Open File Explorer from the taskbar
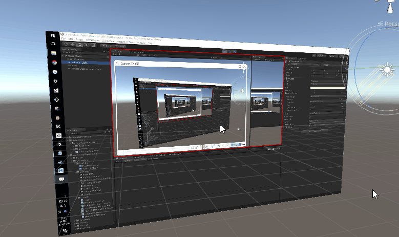 pyautogui.click(x=54, y=53)
